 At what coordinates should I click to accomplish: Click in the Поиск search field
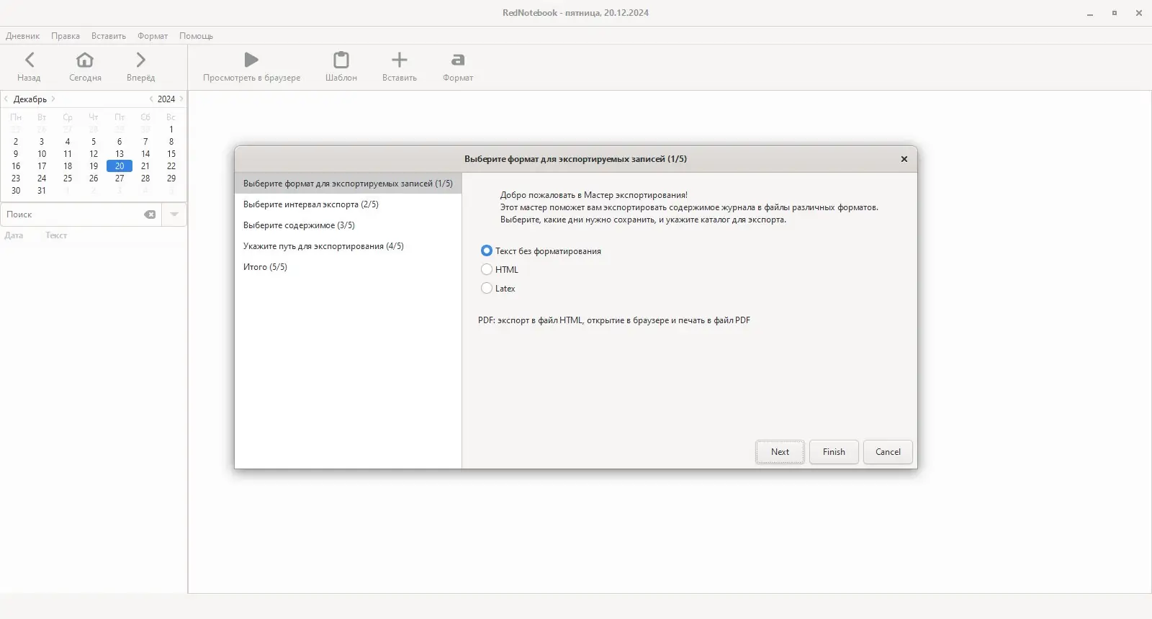click(x=72, y=214)
